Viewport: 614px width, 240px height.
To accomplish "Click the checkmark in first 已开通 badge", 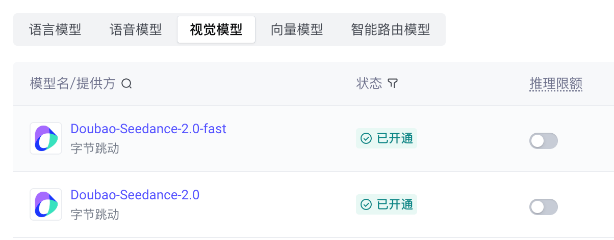I will click(x=366, y=138).
